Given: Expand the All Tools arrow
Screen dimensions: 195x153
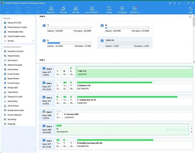Looking at the screenshot, I should (x=33, y=41).
